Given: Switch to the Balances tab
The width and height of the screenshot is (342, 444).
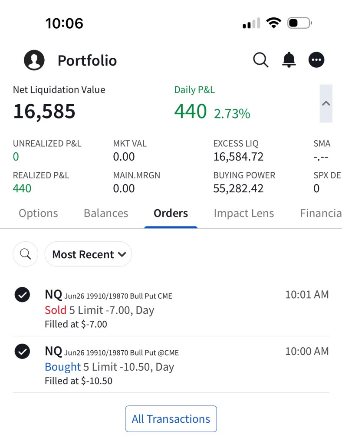Looking at the screenshot, I should click(x=106, y=213).
